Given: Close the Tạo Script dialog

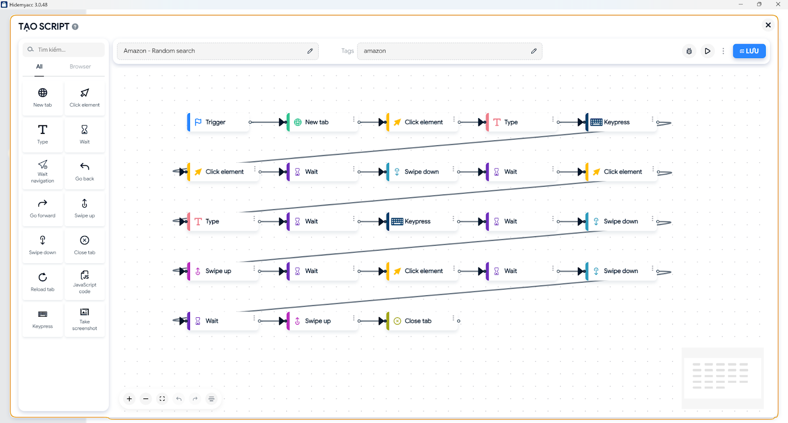Looking at the screenshot, I should click(768, 25).
